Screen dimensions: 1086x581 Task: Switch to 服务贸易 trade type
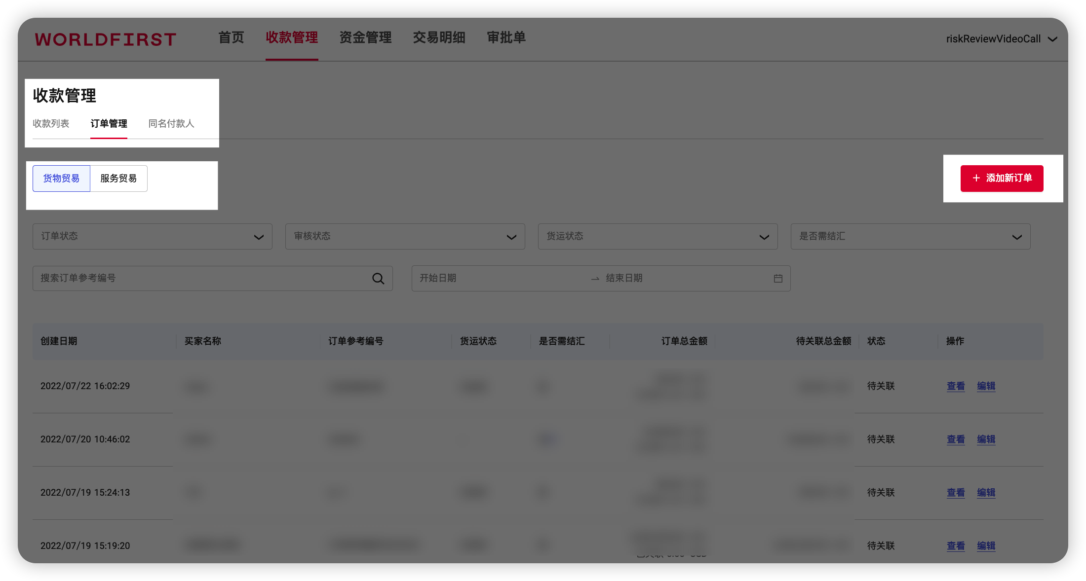[118, 179]
